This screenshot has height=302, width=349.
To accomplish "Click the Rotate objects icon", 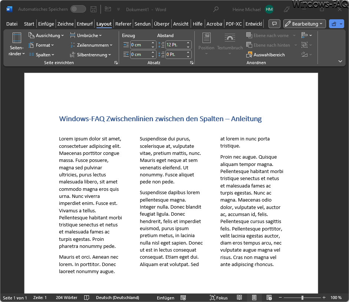I will tap(304, 54).
